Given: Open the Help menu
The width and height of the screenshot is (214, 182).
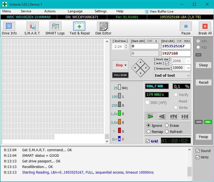Looking at the screenshot, I should (120, 11).
